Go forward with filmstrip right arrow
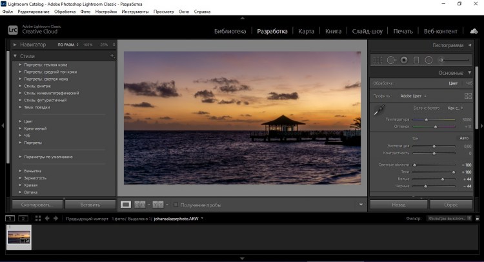The height and width of the screenshot is (262, 484). [56, 219]
